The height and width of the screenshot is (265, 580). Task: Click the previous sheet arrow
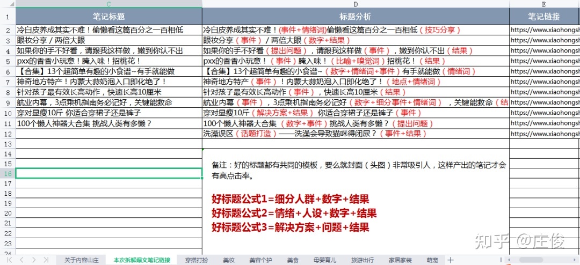[x=21, y=260]
